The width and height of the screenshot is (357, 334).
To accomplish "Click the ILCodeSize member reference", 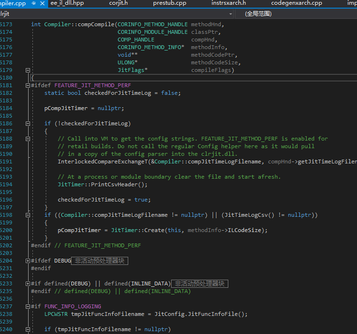I will click(245, 230).
